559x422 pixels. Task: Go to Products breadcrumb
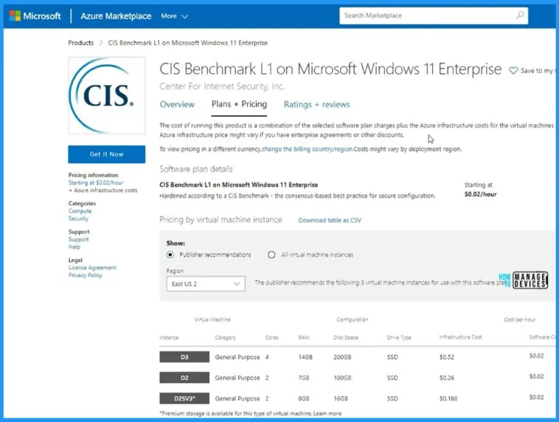(81, 43)
